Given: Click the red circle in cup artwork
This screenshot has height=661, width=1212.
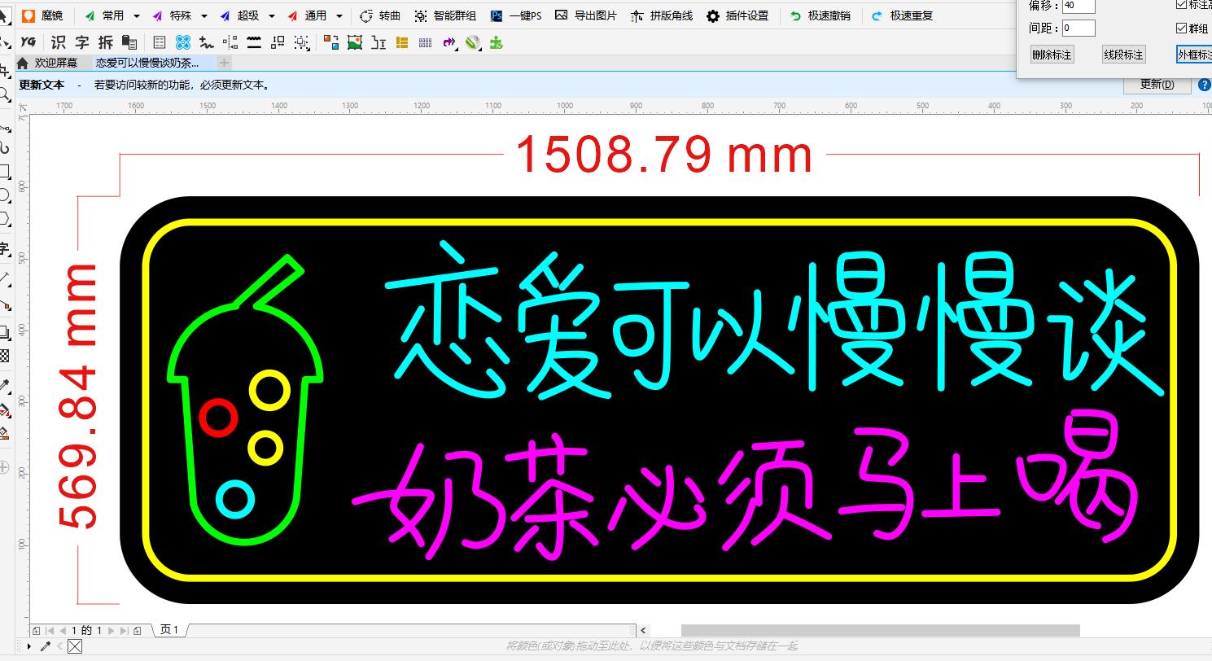Looking at the screenshot, I should [218, 418].
